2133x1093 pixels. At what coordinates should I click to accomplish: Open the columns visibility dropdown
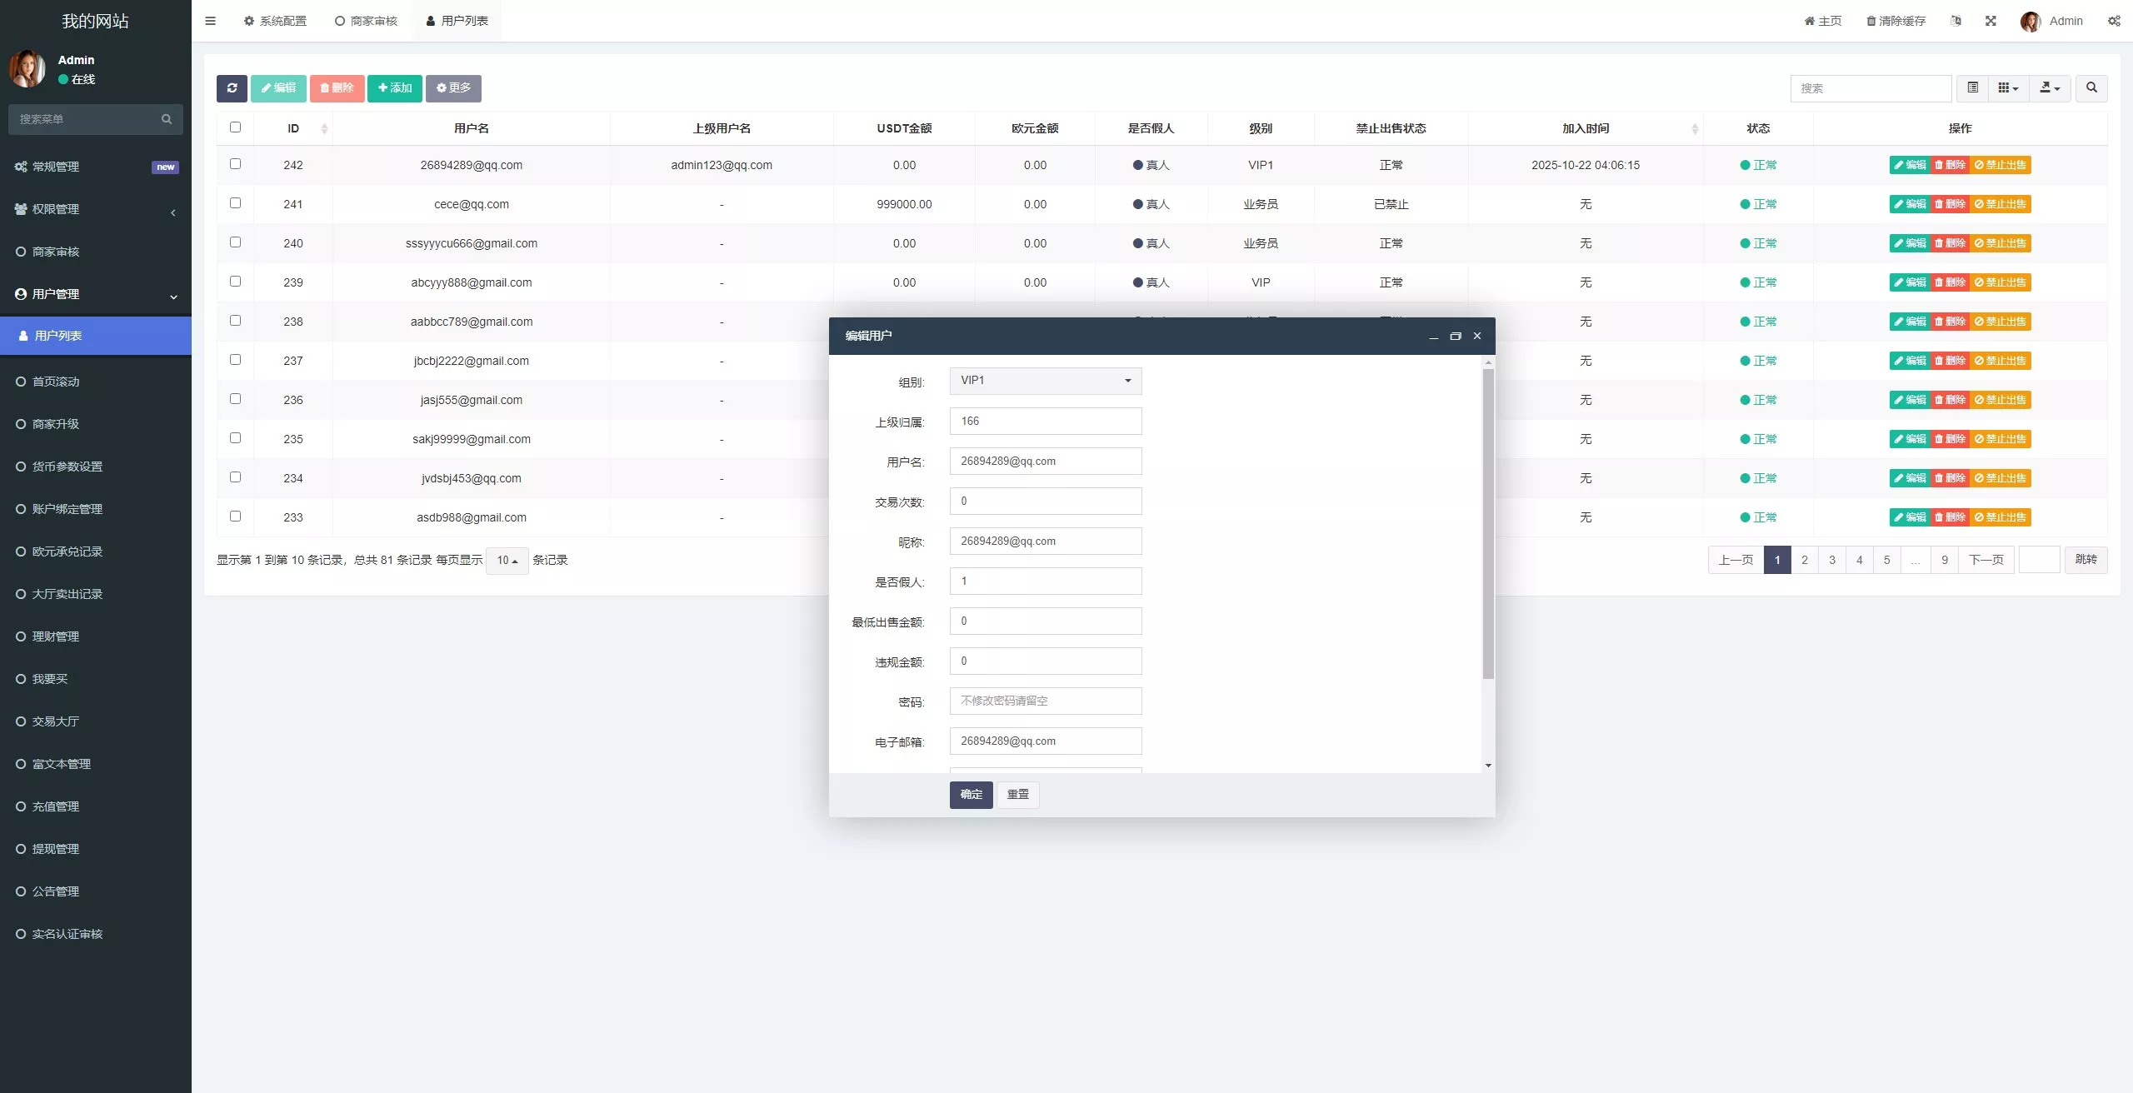[2008, 88]
